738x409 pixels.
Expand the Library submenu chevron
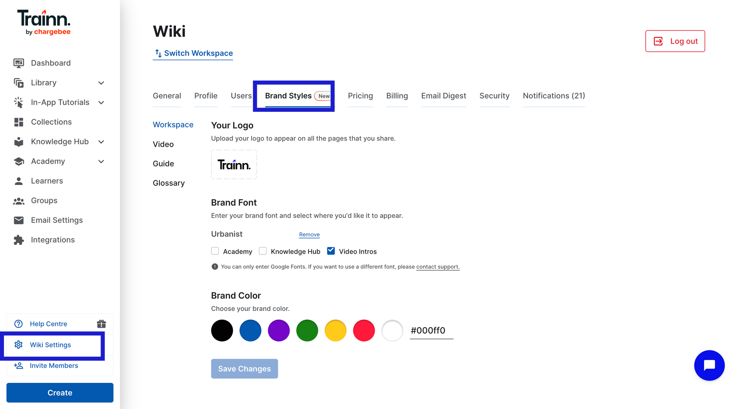coord(101,83)
